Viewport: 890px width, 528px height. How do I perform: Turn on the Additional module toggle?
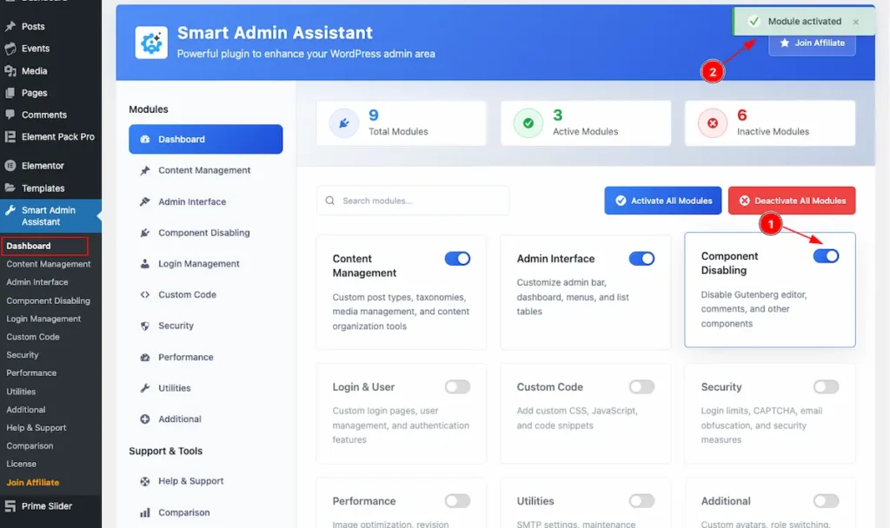[826, 501]
